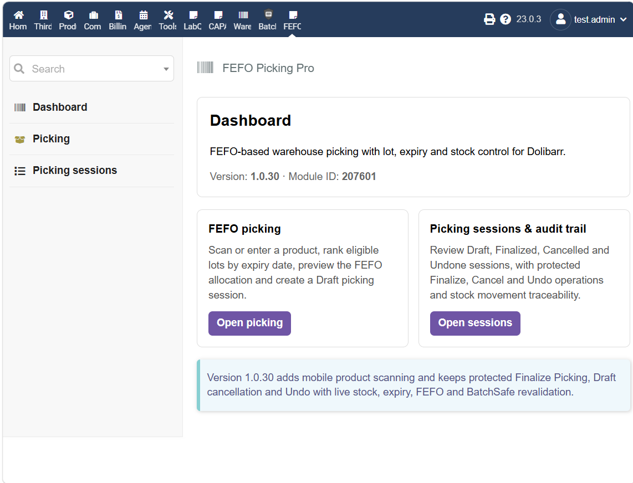Click the FEFO-based warehouse picking description
The height and width of the screenshot is (483, 633).
(387, 152)
